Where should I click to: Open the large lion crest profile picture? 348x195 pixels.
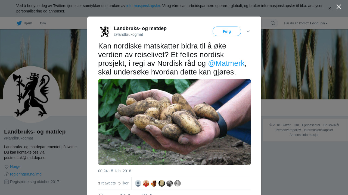pos(31,95)
